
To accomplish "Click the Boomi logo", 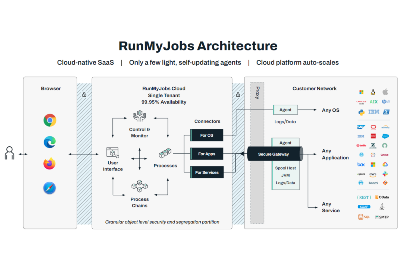I will point(373,183).
